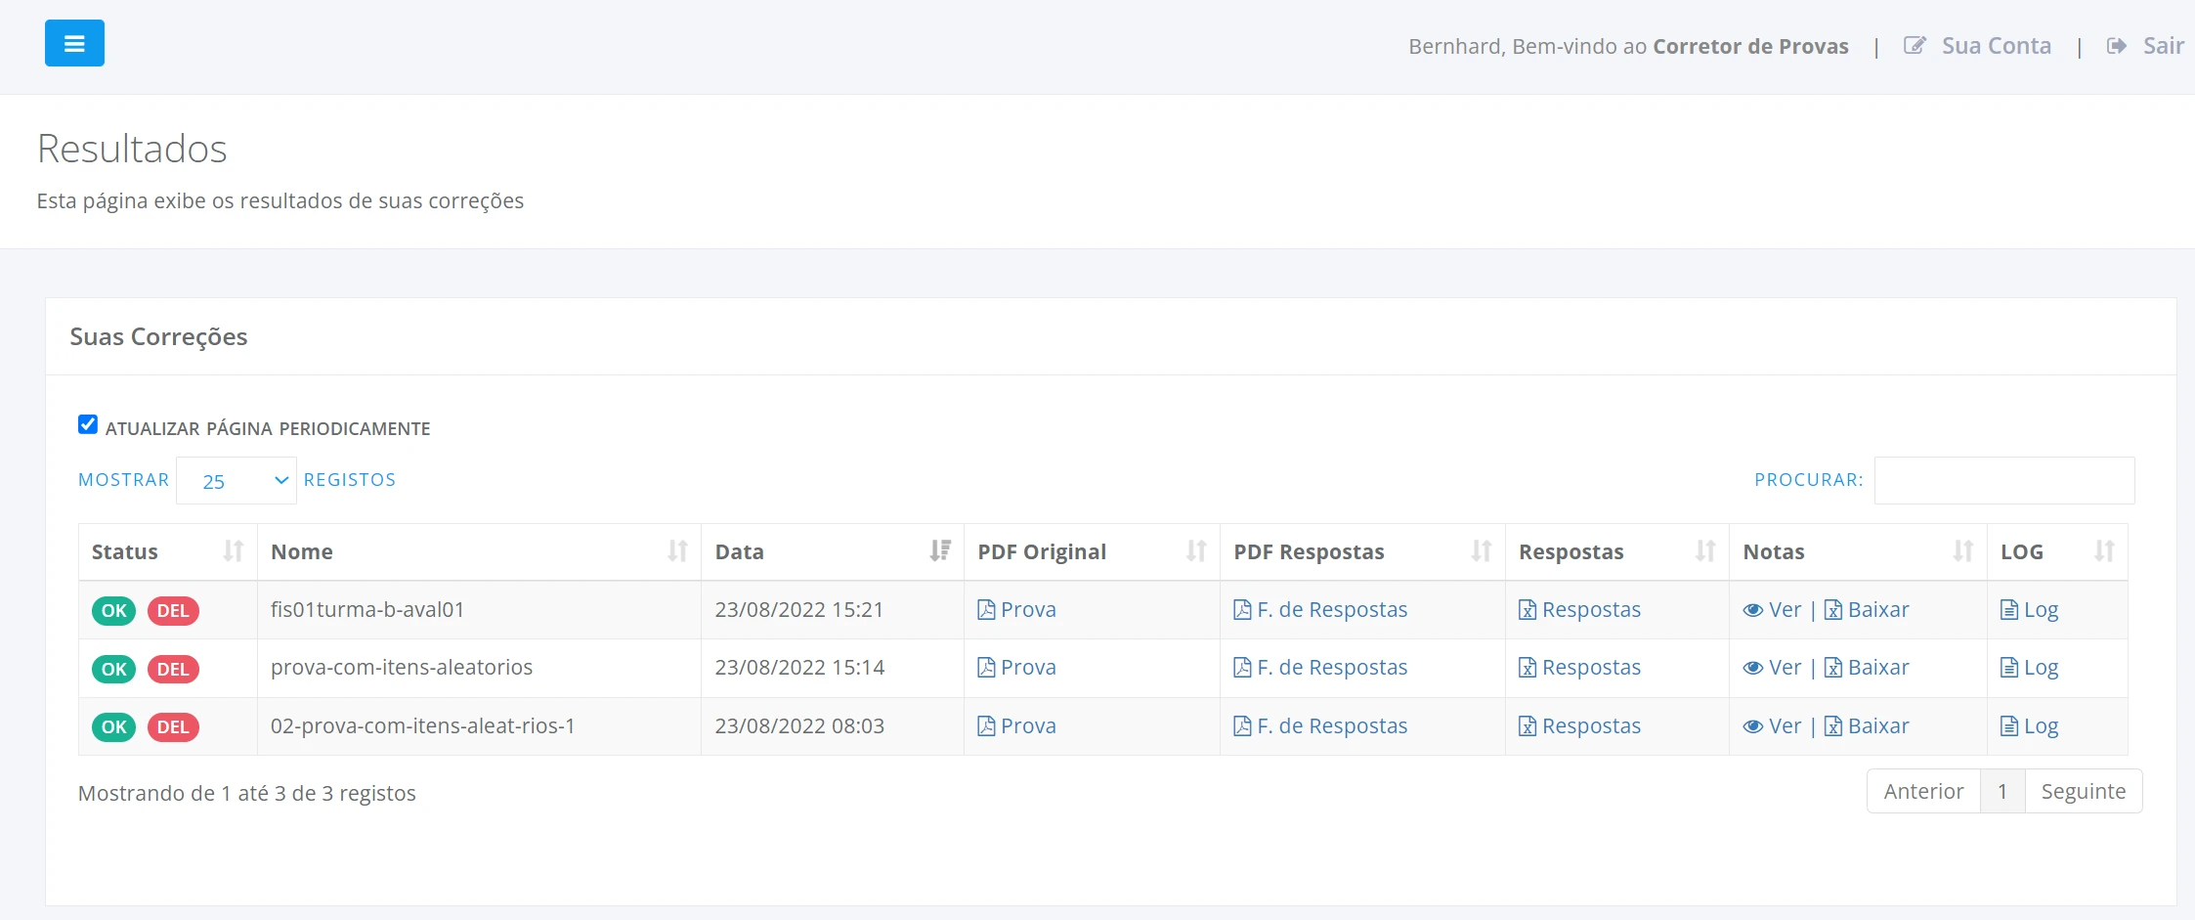Click the Sair logout icon
The height and width of the screenshot is (920, 2195).
2116,46
